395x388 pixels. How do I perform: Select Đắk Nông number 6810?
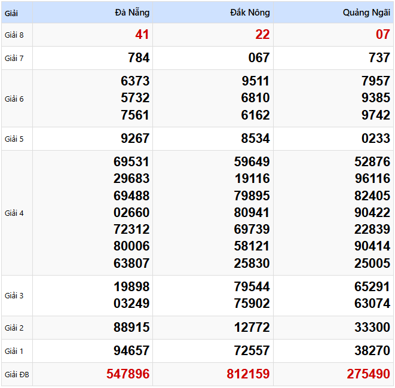tap(255, 98)
